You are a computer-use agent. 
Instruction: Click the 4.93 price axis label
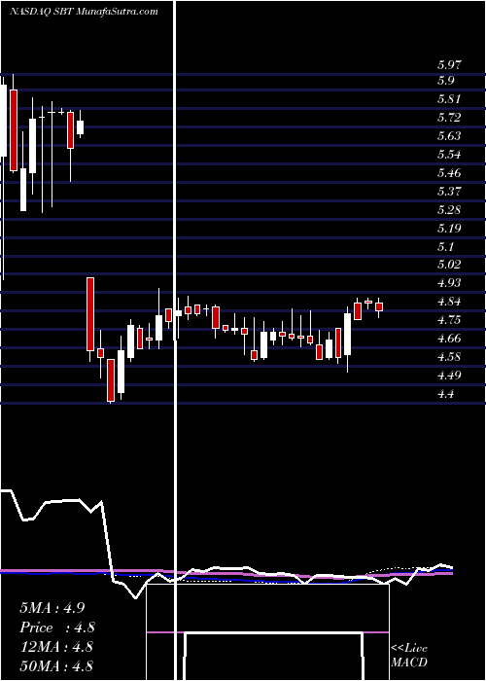[x=449, y=283]
